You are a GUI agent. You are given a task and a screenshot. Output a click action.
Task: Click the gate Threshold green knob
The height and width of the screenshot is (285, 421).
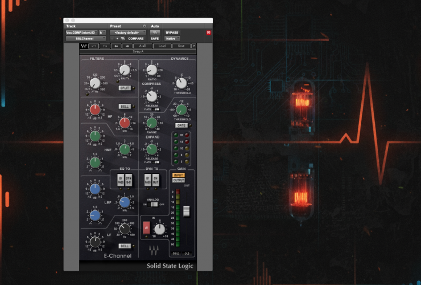[x=181, y=109]
